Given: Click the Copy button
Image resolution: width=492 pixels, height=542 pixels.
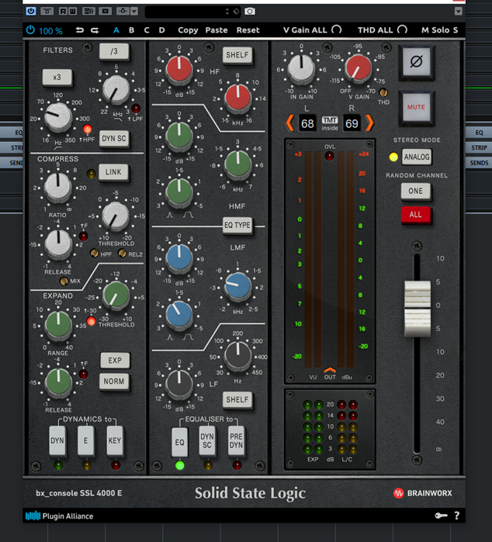Looking at the screenshot, I should (188, 30).
